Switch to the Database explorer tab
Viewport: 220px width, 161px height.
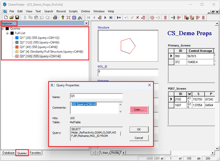click(x=8, y=153)
